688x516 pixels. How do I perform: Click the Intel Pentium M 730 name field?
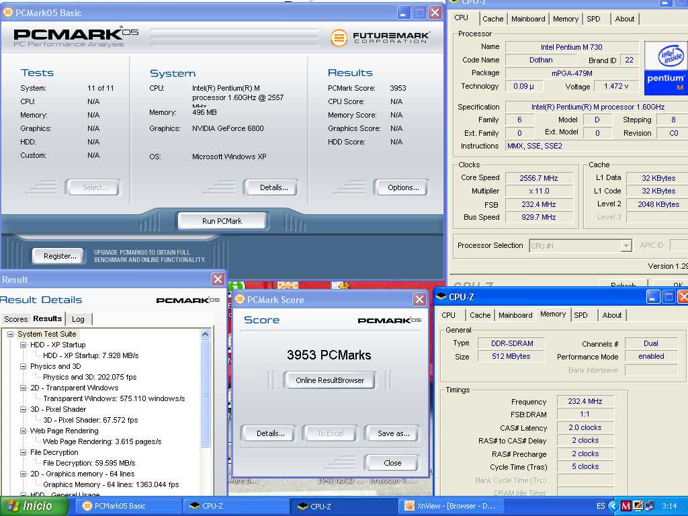tap(571, 47)
